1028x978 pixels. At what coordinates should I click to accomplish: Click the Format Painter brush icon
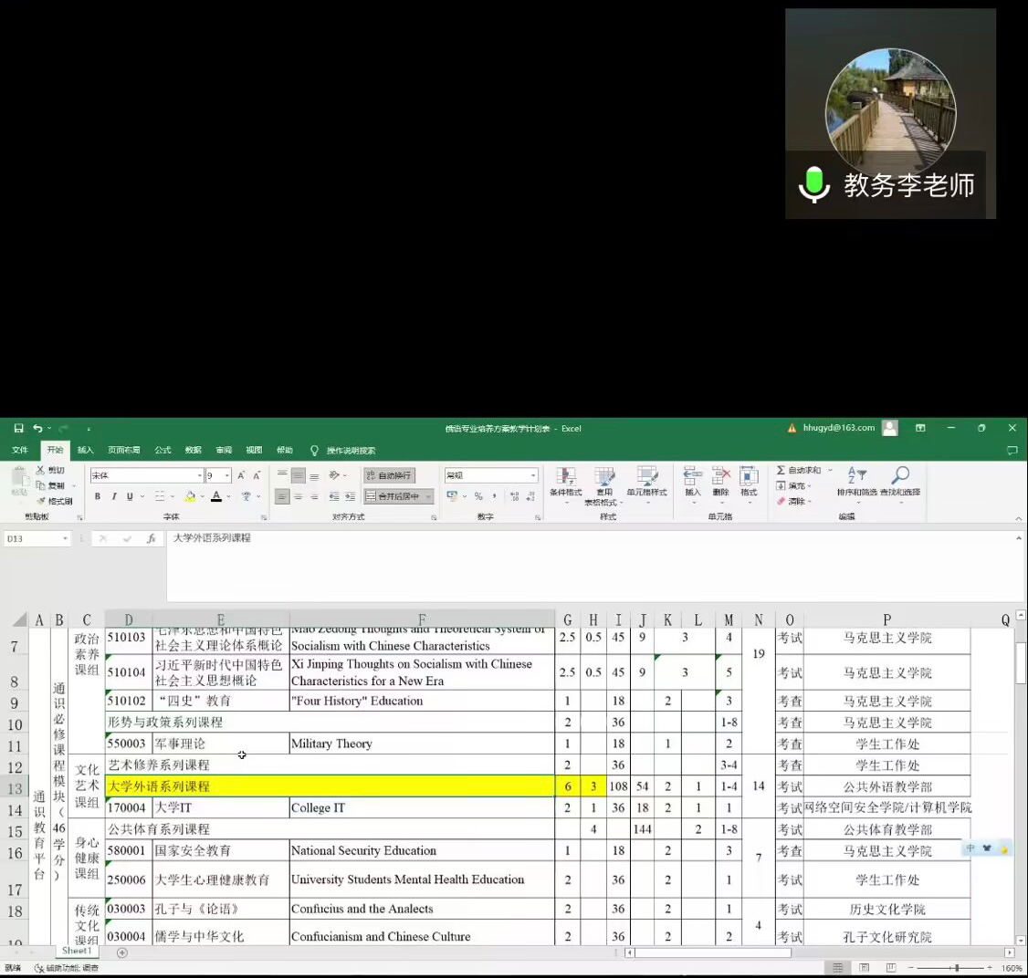41,501
